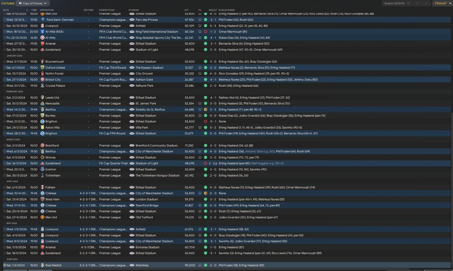Open the 0 - 1 result against Brighton
The width and height of the screenshot is (453, 271).
pos(213,121)
